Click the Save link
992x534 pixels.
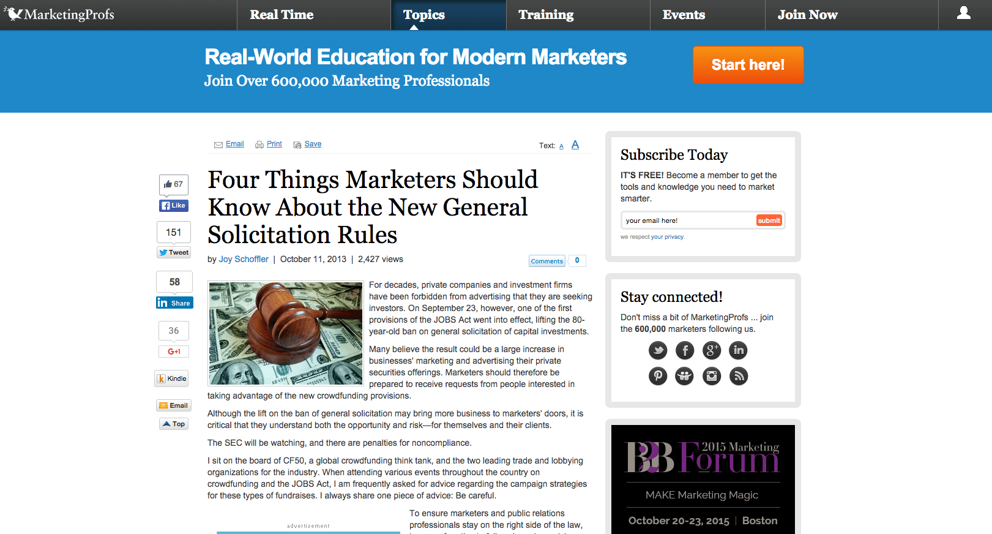pos(313,144)
